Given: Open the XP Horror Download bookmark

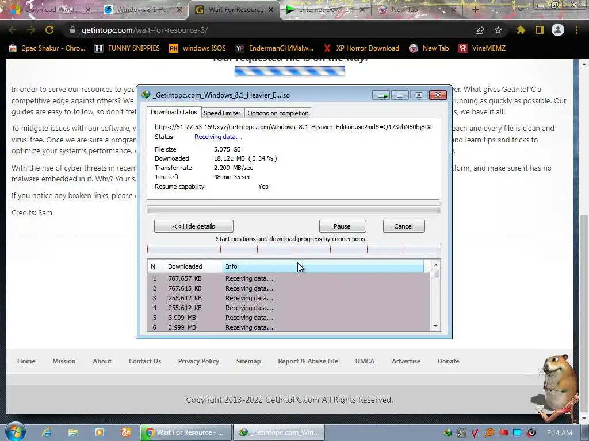Looking at the screenshot, I should pyautogui.click(x=361, y=48).
